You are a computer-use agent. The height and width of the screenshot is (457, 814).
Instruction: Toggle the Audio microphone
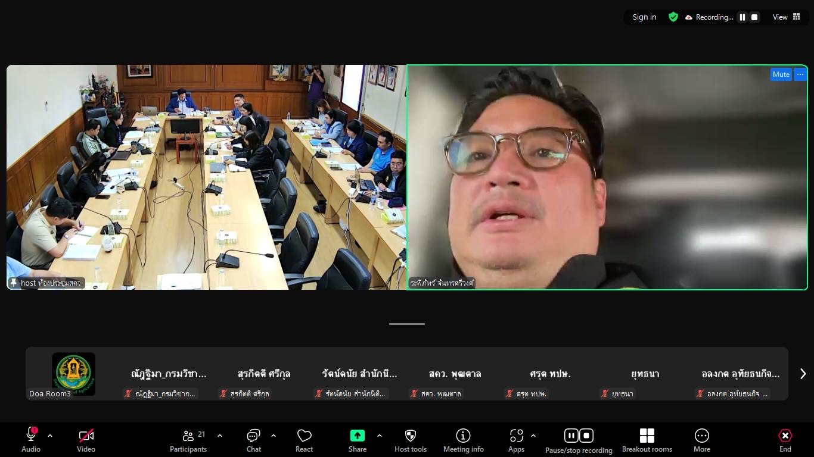[x=31, y=440]
